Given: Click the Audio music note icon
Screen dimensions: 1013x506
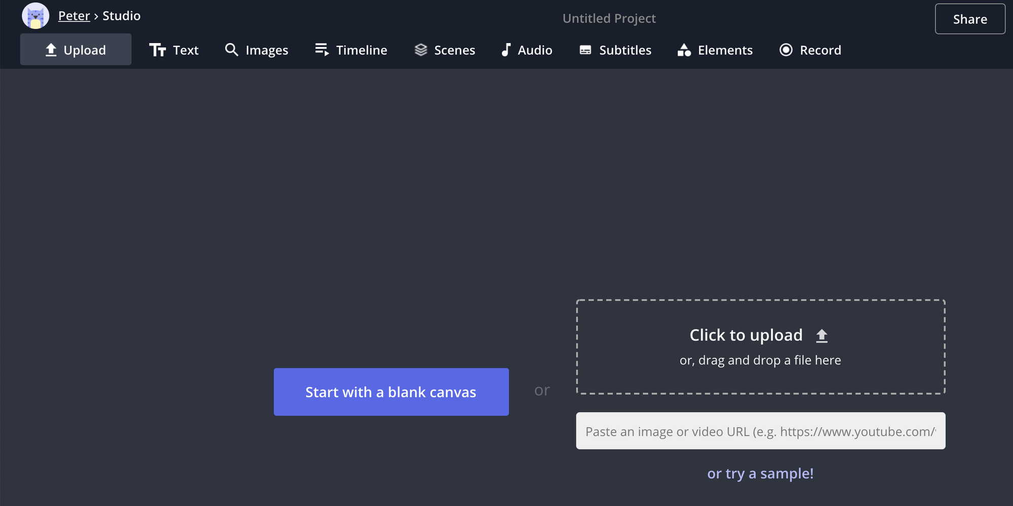Looking at the screenshot, I should pyautogui.click(x=505, y=50).
